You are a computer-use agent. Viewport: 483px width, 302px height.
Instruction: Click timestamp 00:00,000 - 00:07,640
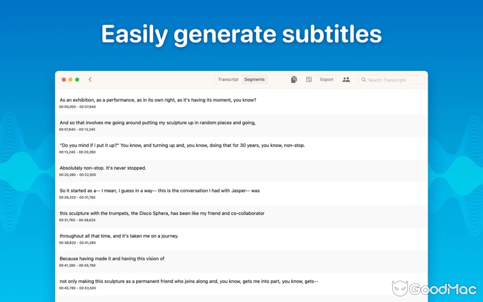(x=77, y=107)
